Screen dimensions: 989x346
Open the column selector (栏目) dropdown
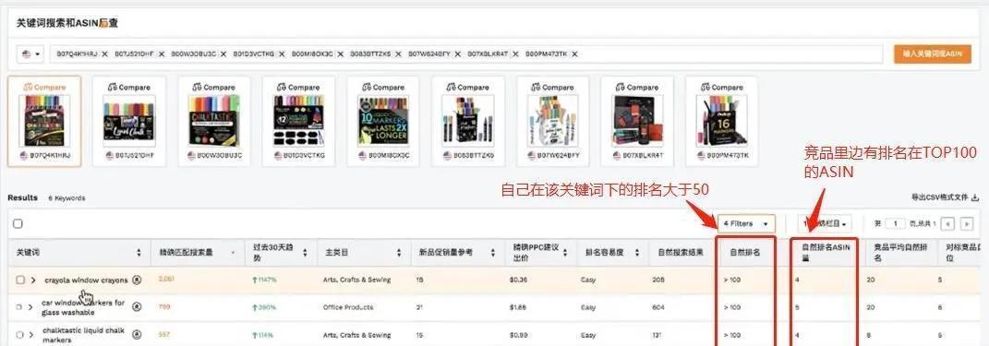tap(825, 223)
